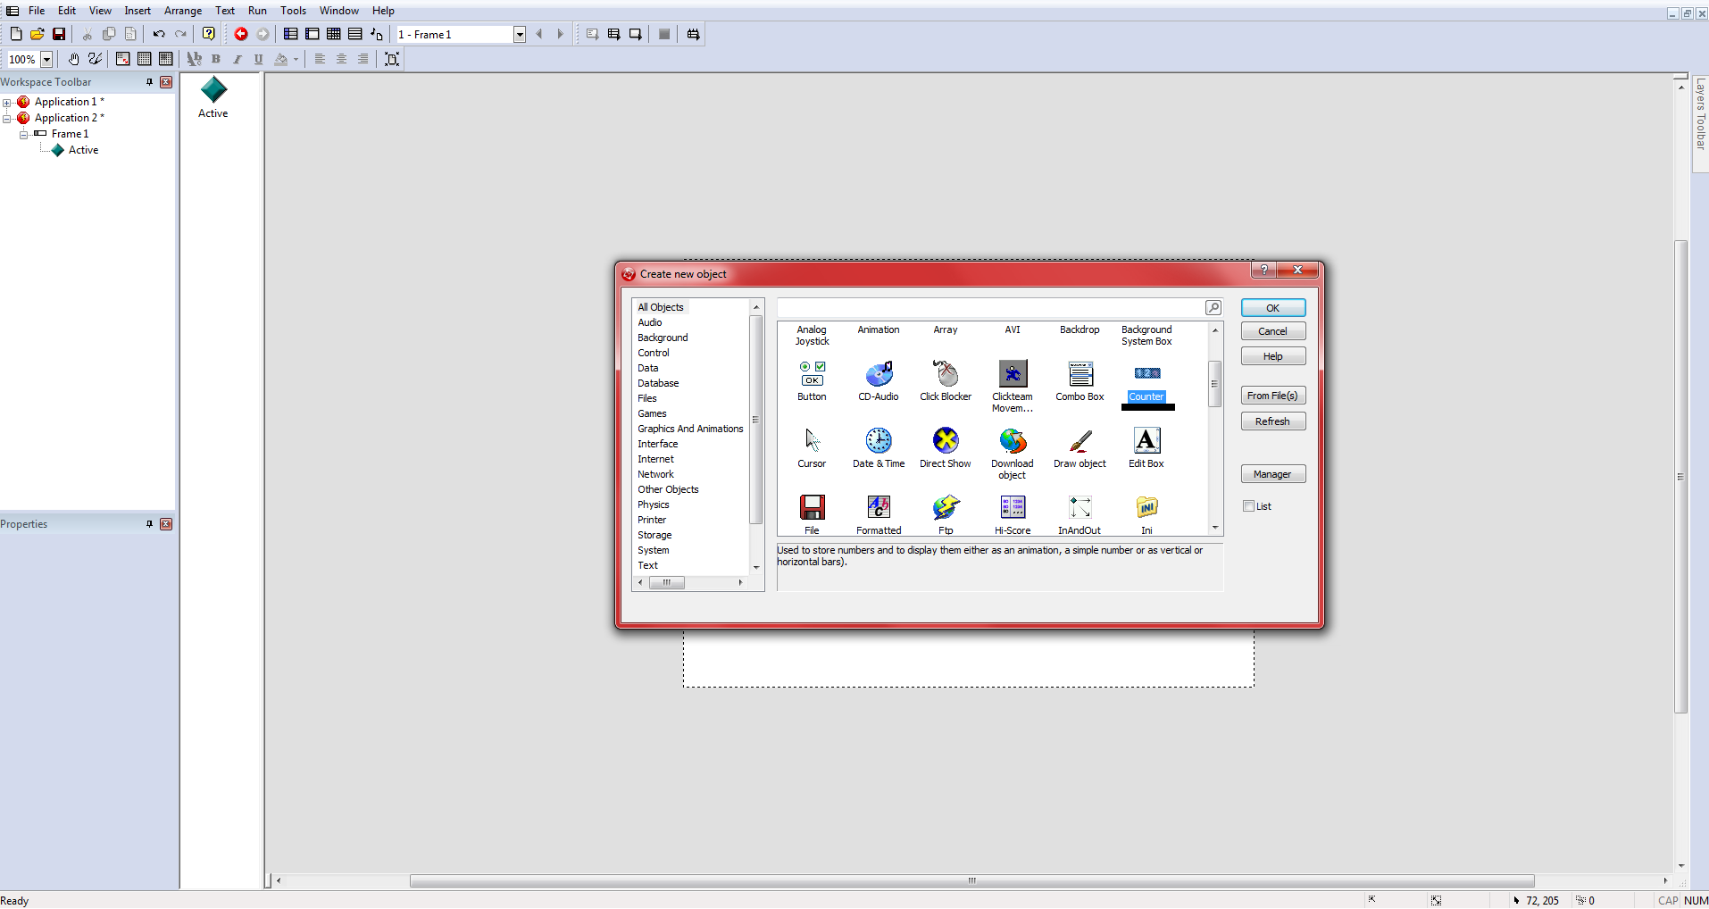This screenshot has height=909, width=1709.
Task: Pin the Workspace Toolbar panel
Action: [x=150, y=82]
